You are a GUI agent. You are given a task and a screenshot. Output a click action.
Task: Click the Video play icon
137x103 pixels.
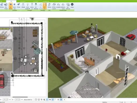tap(72, 4)
